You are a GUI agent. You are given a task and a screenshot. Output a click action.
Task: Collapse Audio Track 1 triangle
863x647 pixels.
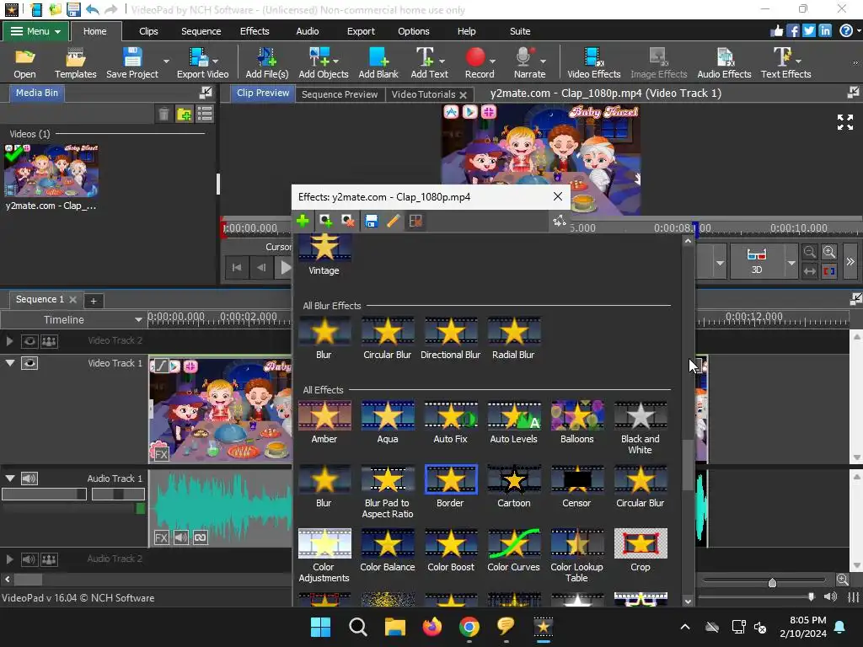click(x=10, y=479)
